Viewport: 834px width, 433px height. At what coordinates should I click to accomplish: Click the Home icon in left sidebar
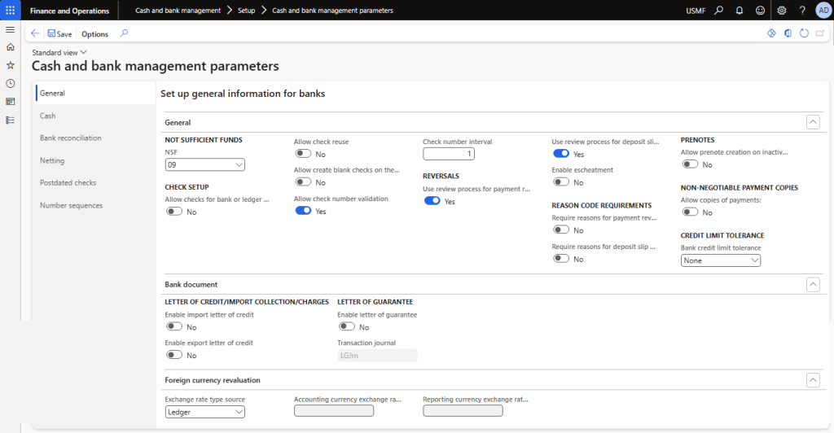(10, 47)
